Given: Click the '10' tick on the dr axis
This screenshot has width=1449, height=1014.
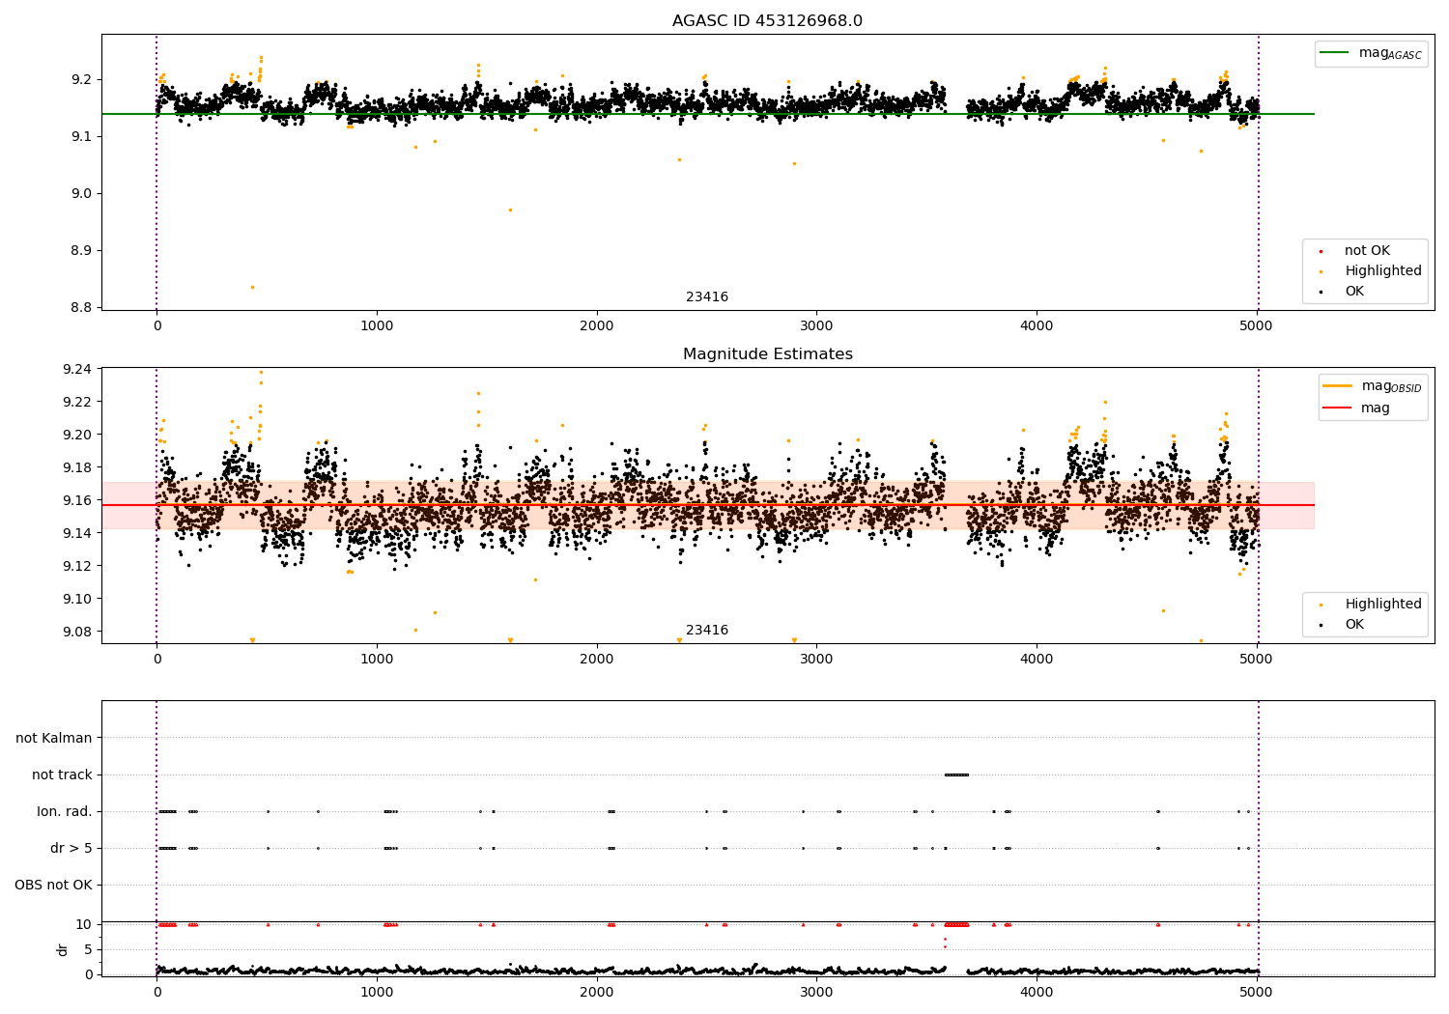Looking at the screenshot, I should pyautogui.click(x=84, y=924).
